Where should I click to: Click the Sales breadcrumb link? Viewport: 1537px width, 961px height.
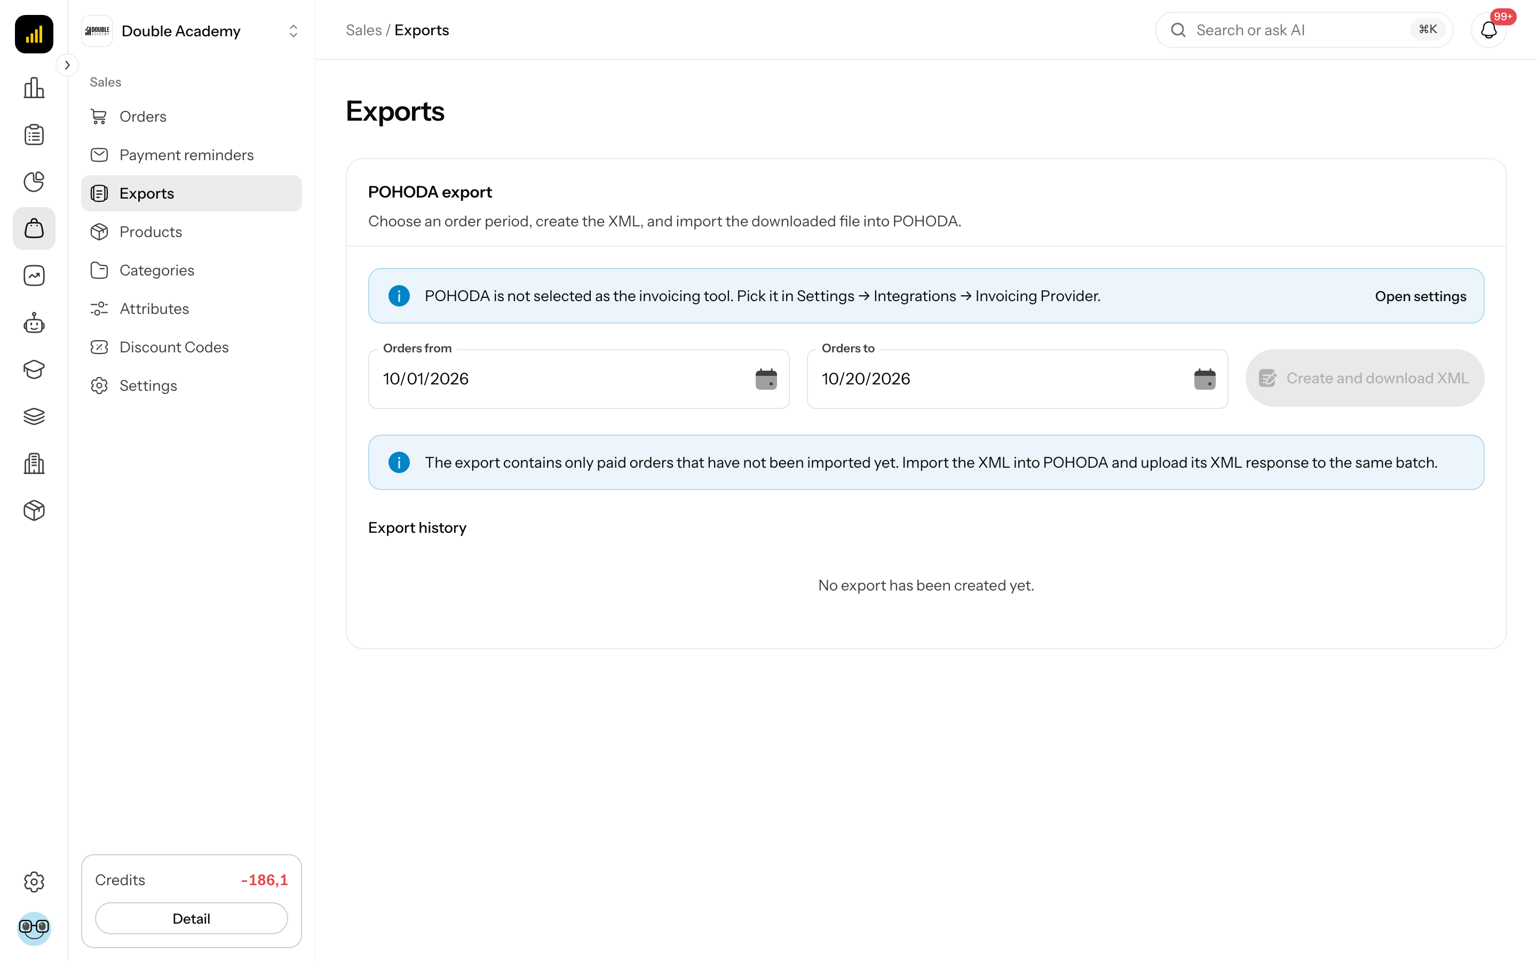pyautogui.click(x=364, y=30)
